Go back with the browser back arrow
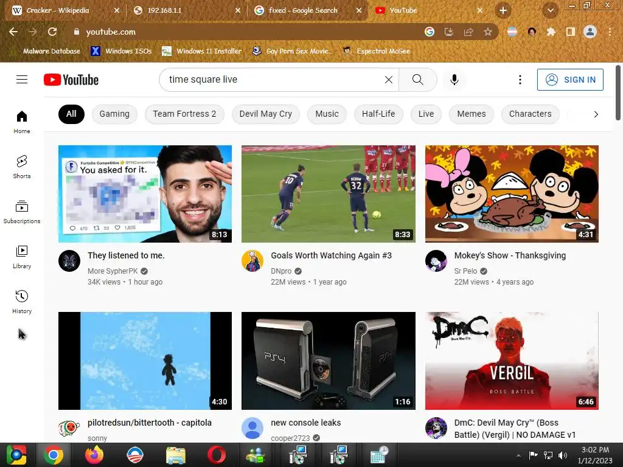Screen dimensions: 623x467 point(13,32)
